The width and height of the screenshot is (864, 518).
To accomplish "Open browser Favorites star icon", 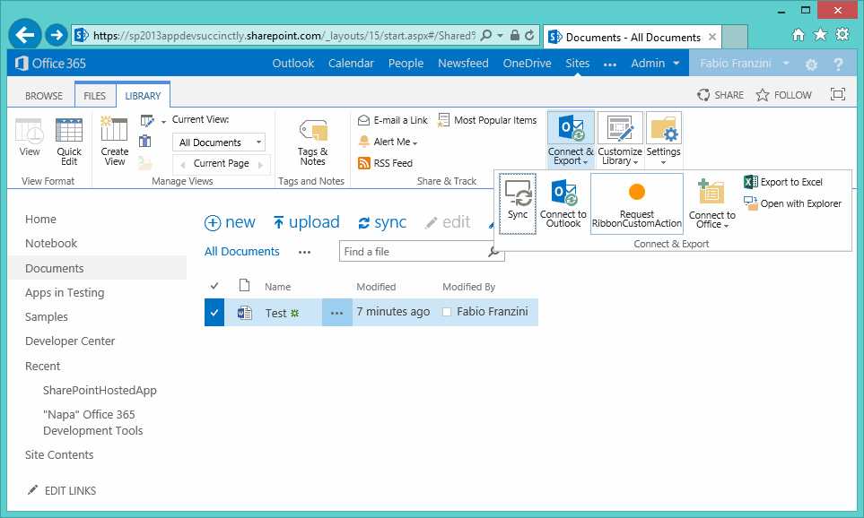I will [x=820, y=35].
